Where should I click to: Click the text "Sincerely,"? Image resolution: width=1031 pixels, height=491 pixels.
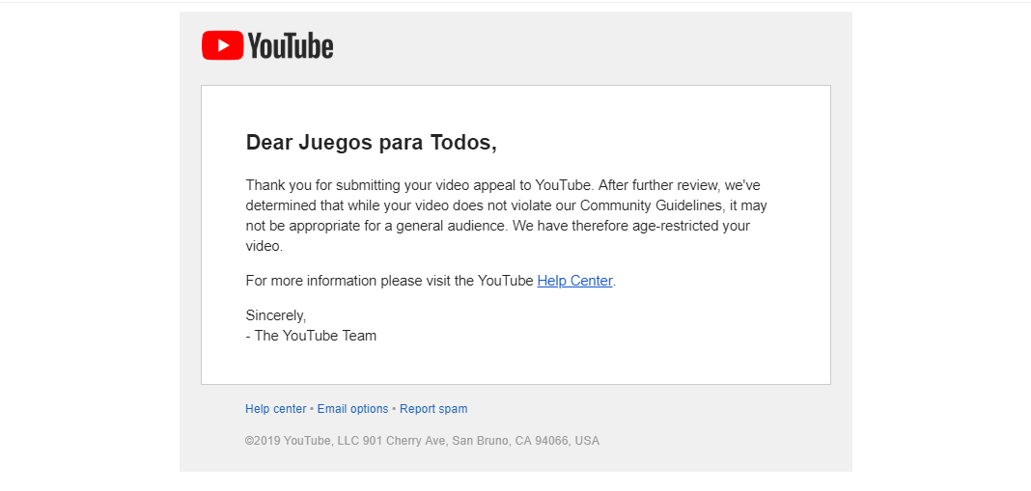(276, 315)
